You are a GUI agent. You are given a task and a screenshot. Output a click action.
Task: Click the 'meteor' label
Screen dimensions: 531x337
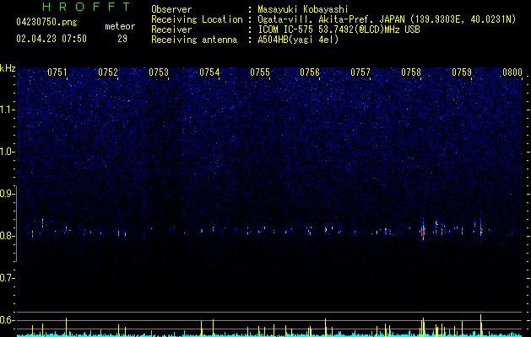[120, 26]
